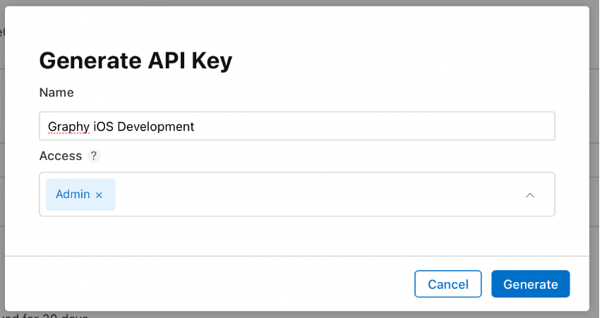Select the Admin access tag

click(x=73, y=195)
